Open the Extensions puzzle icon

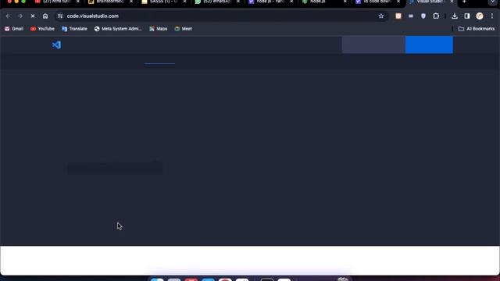coord(436,16)
